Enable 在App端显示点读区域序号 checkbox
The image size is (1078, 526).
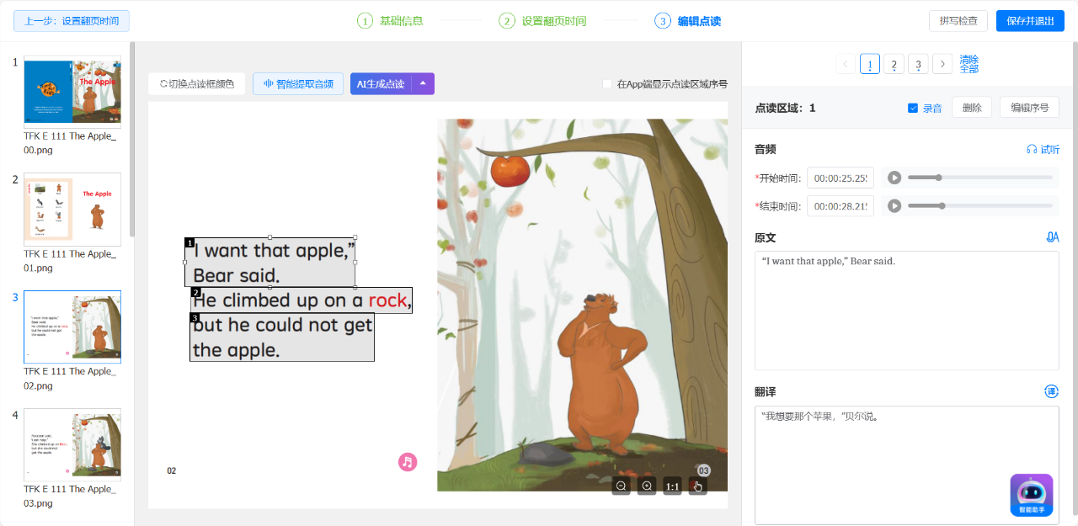coord(606,83)
